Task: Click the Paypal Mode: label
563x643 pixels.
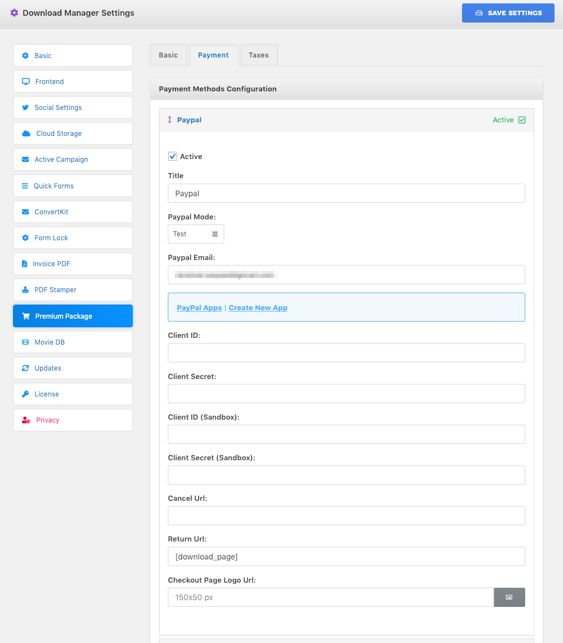Action: click(192, 217)
